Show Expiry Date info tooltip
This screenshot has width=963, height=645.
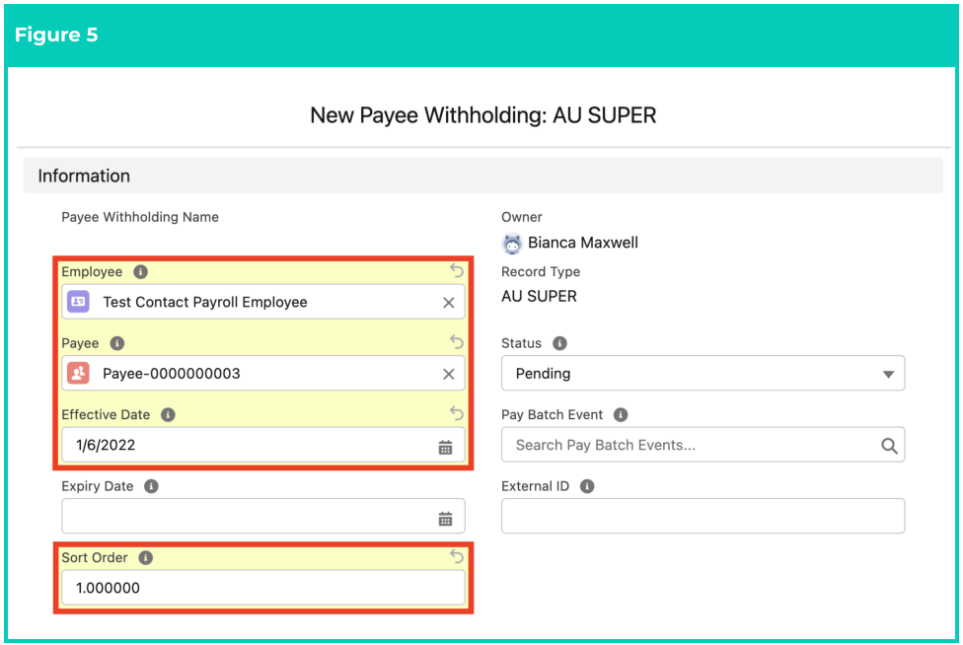pyautogui.click(x=151, y=486)
